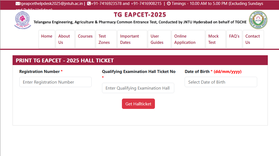Click the clock Timings icon
Screen dimensions: 279x156
tap(169, 4)
